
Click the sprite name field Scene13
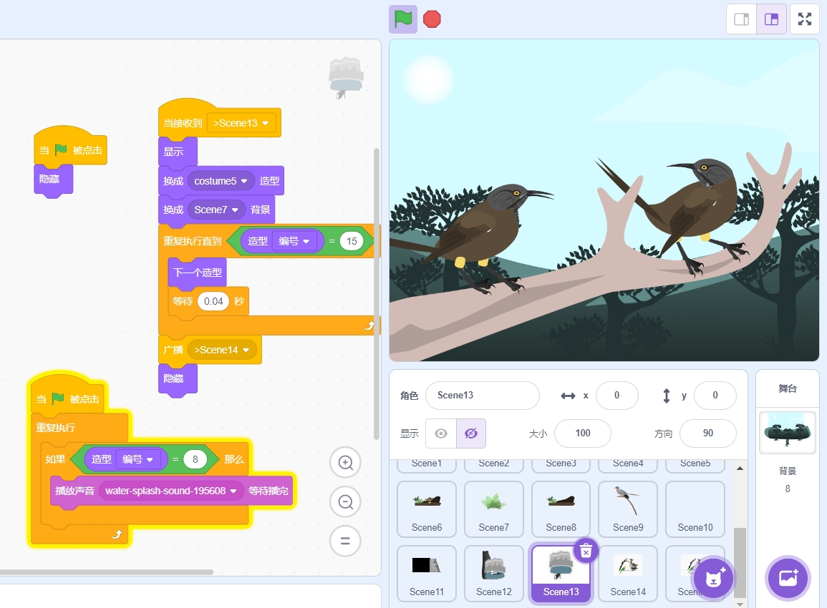point(482,396)
